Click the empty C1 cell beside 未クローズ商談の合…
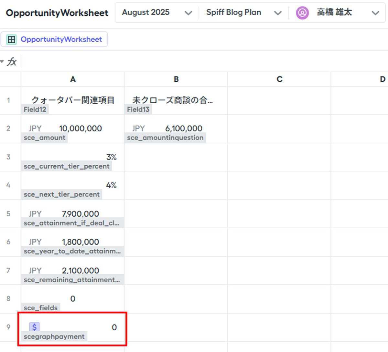The width and height of the screenshot is (388, 352). click(279, 100)
